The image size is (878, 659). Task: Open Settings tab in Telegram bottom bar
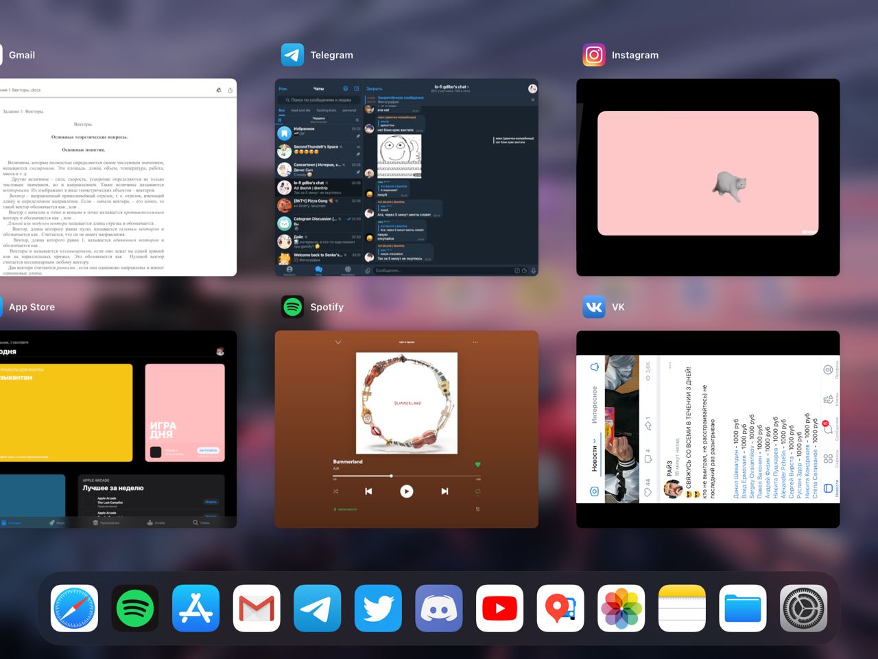348,270
